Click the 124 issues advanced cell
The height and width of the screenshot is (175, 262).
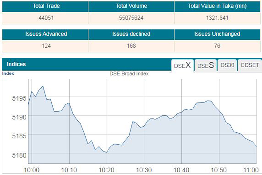click(x=46, y=46)
